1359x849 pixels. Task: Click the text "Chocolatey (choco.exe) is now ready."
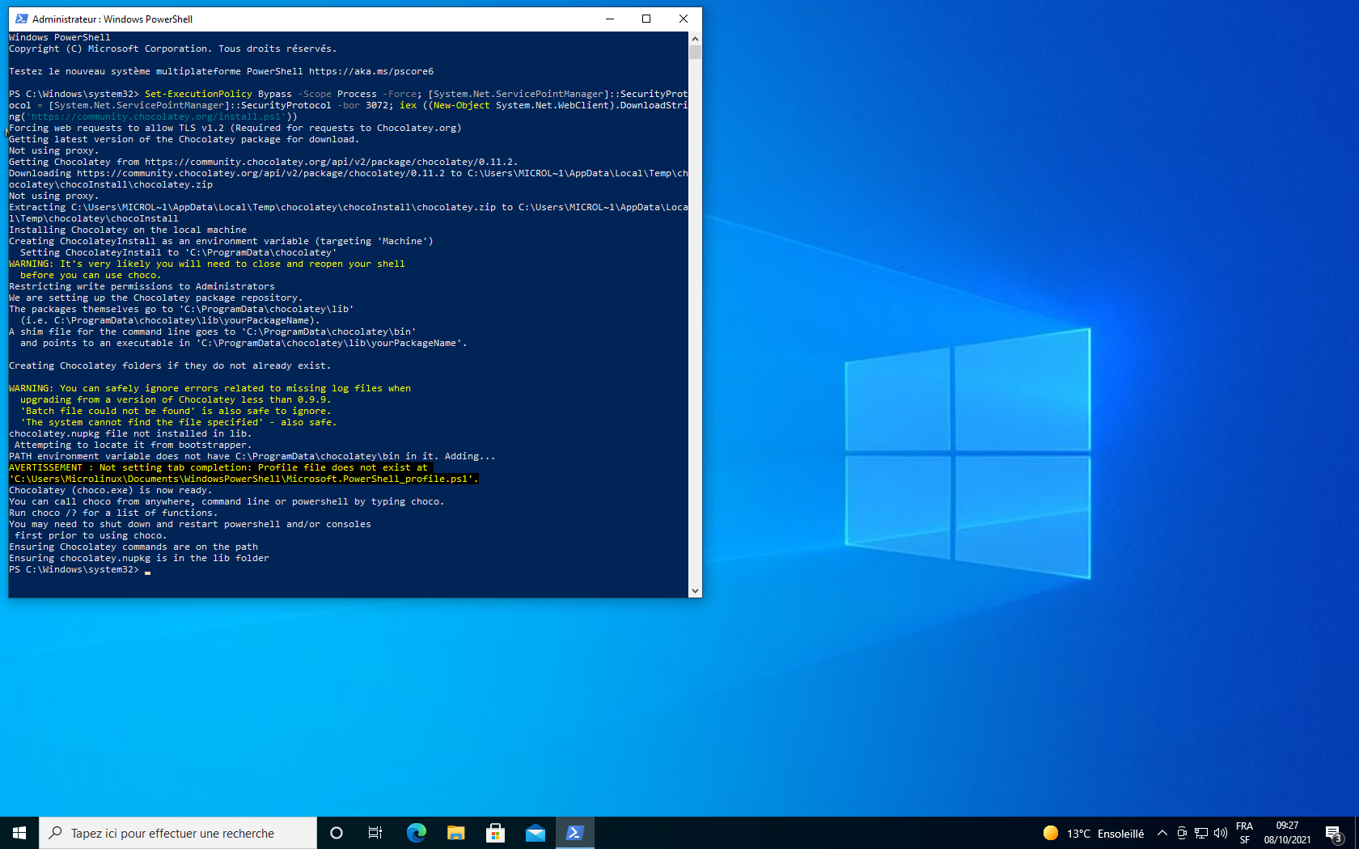[111, 491]
